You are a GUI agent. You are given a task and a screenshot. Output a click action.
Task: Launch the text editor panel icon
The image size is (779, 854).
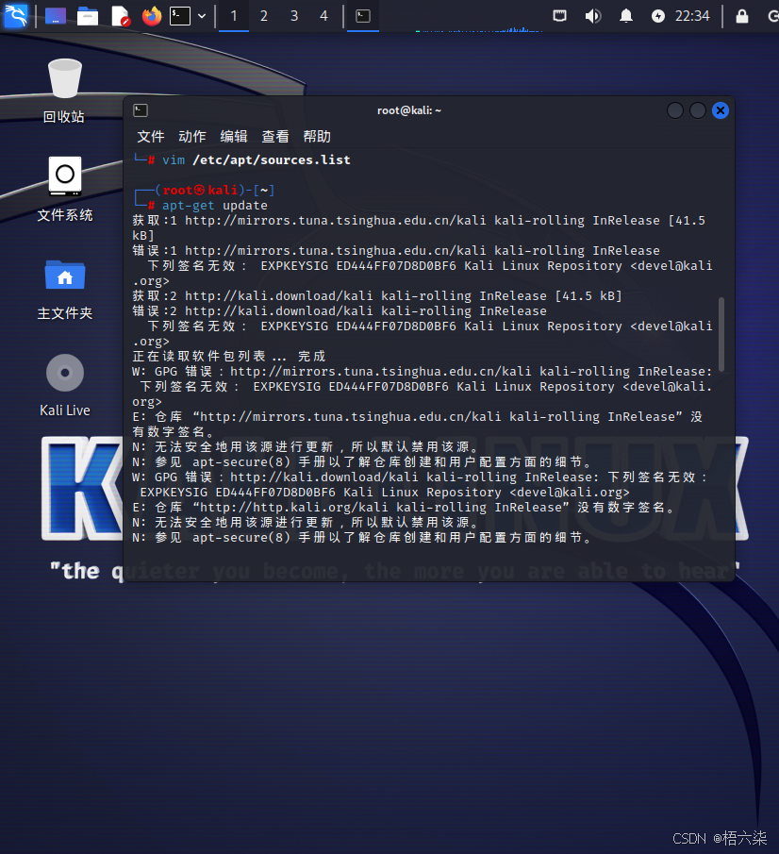coord(121,16)
